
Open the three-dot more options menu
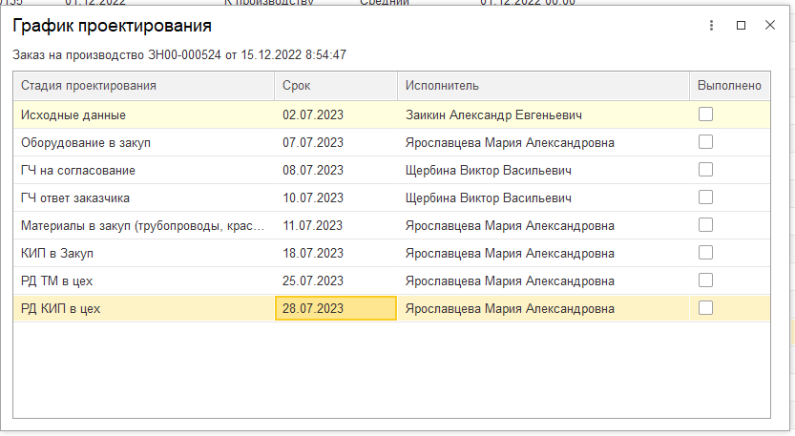click(711, 26)
